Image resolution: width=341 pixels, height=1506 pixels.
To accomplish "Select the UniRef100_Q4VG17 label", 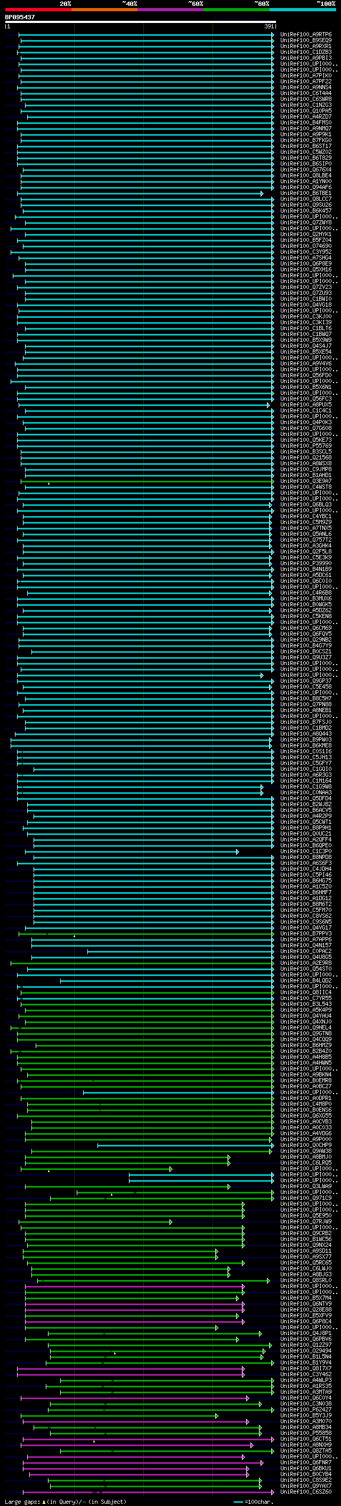I will [306, 928].
